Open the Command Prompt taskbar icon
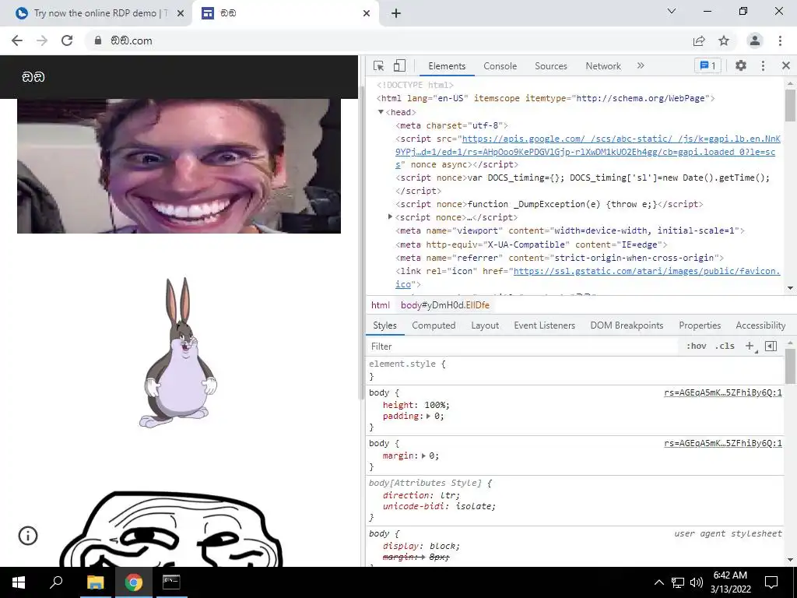Viewport: 797px width, 598px height. click(171, 582)
